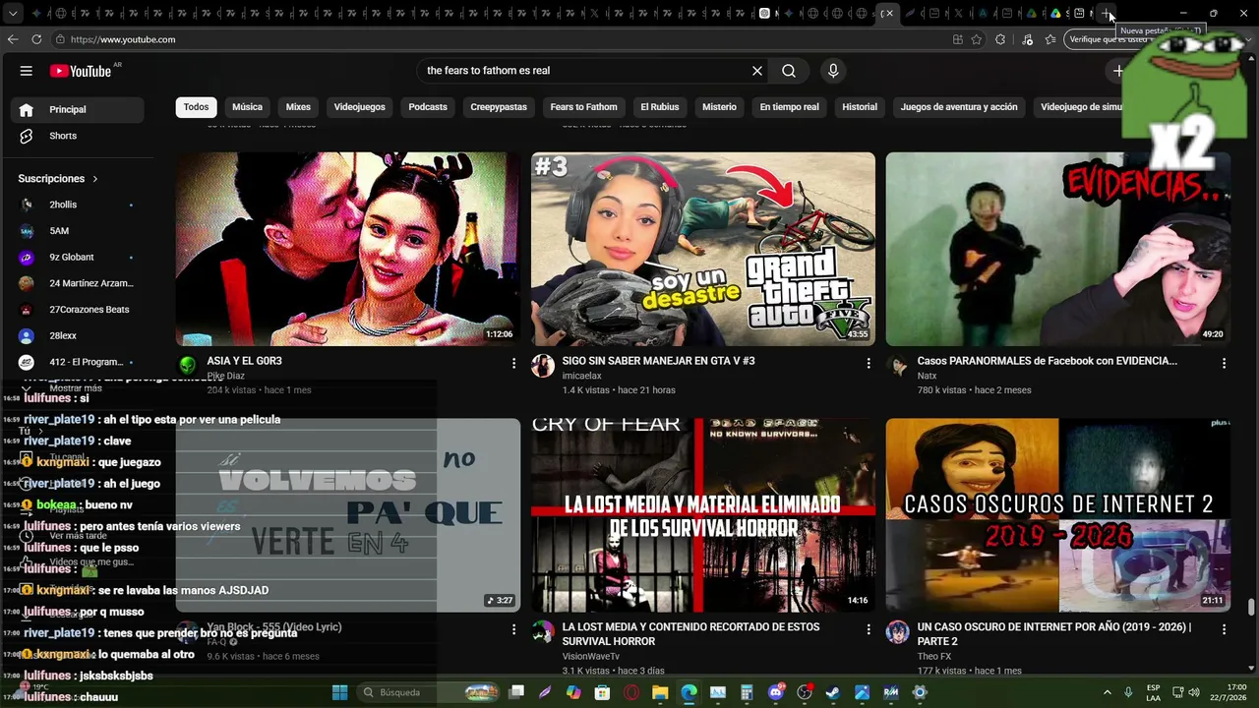Open the Theo FX channel name link
1259x708 pixels.
click(x=934, y=657)
